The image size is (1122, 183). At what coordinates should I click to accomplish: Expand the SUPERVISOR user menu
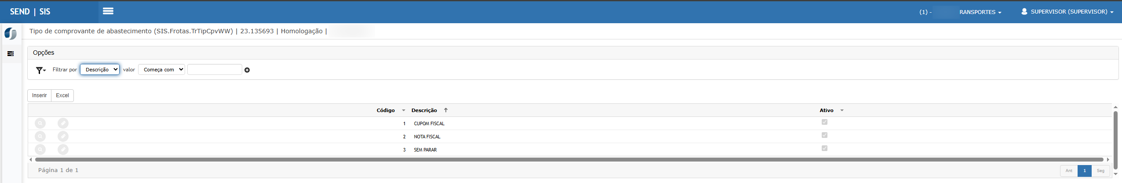click(x=1068, y=12)
